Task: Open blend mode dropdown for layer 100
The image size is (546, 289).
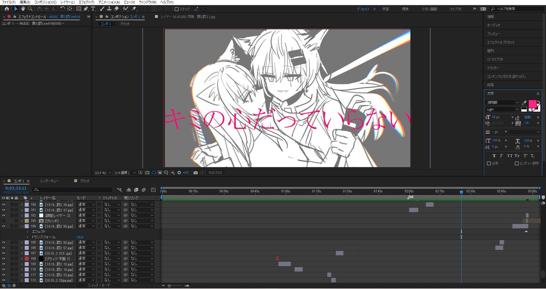Action: pyautogui.click(x=86, y=204)
